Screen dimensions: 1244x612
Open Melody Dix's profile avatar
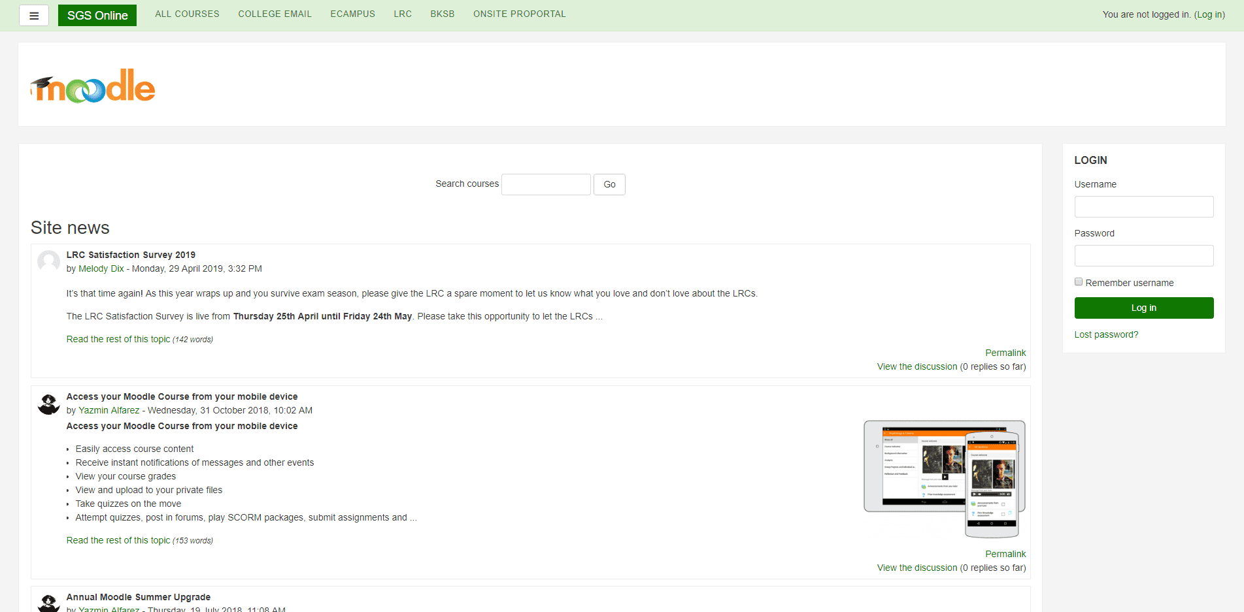pyautogui.click(x=49, y=262)
